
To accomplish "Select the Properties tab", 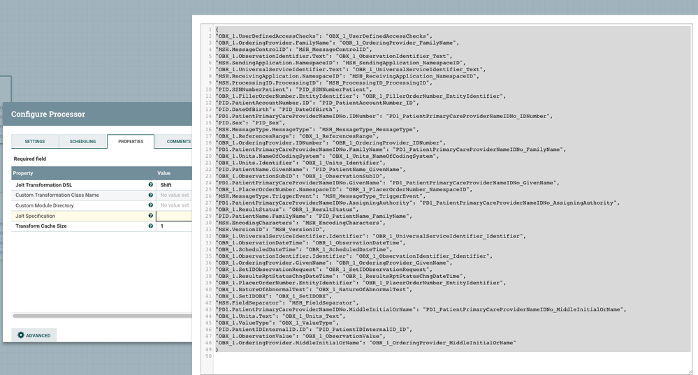I will tap(131, 142).
